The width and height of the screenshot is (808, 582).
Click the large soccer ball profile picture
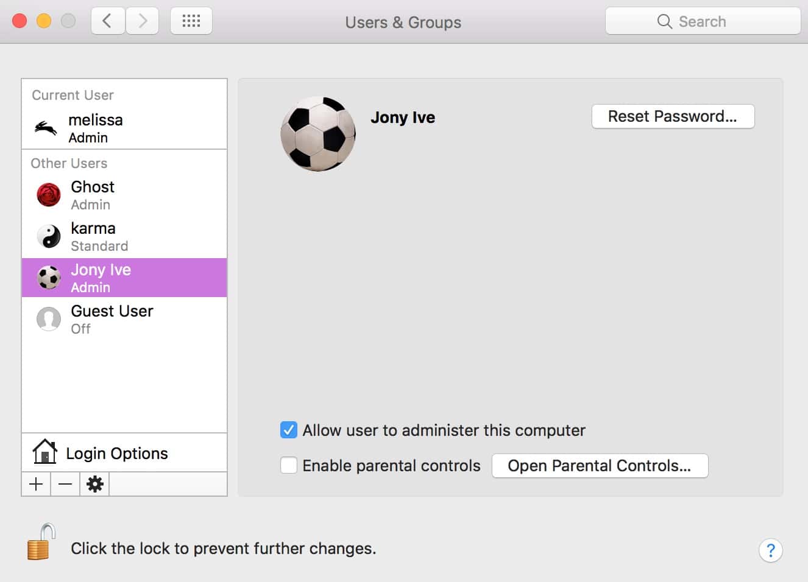pos(318,134)
